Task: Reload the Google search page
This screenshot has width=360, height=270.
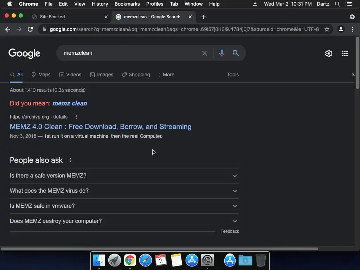Action: (30, 29)
